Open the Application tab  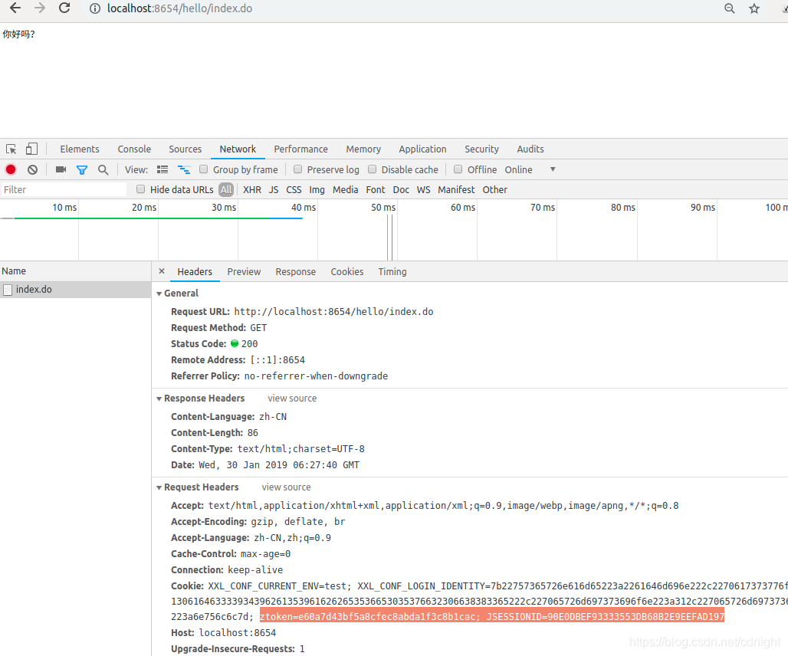(x=422, y=149)
